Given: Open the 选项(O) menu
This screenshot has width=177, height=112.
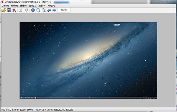Looking at the screenshot, I should (x=32, y=6).
